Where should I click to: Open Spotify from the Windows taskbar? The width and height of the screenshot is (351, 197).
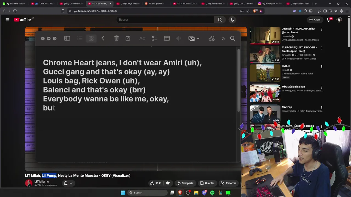click(x=212, y=193)
